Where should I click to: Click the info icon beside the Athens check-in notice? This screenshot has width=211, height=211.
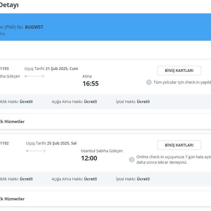tap(149, 82)
